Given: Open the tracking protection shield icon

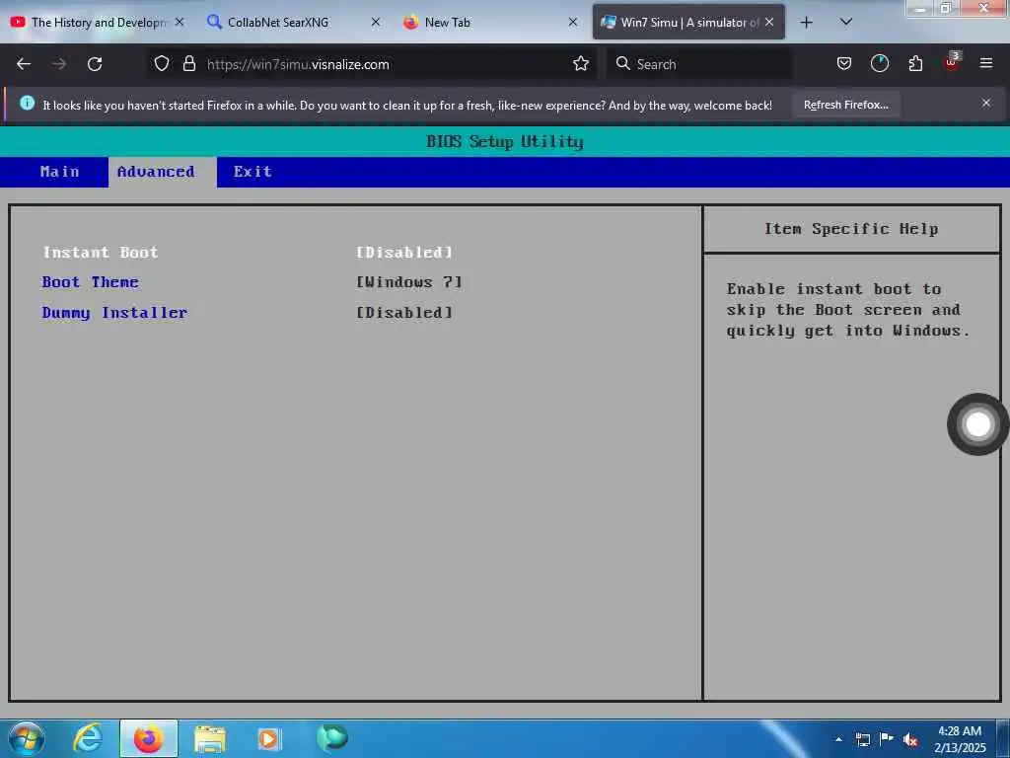Looking at the screenshot, I should tap(162, 64).
